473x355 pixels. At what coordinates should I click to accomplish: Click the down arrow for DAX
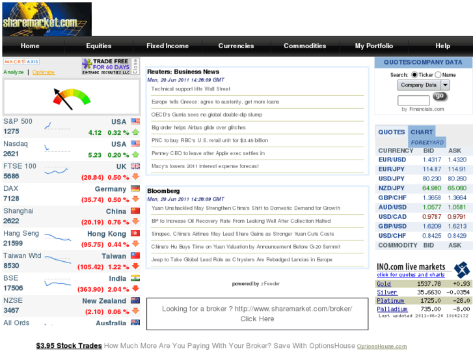tap(135, 199)
